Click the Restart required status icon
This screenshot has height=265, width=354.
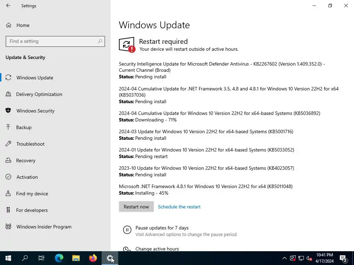(x=127, y=45)
